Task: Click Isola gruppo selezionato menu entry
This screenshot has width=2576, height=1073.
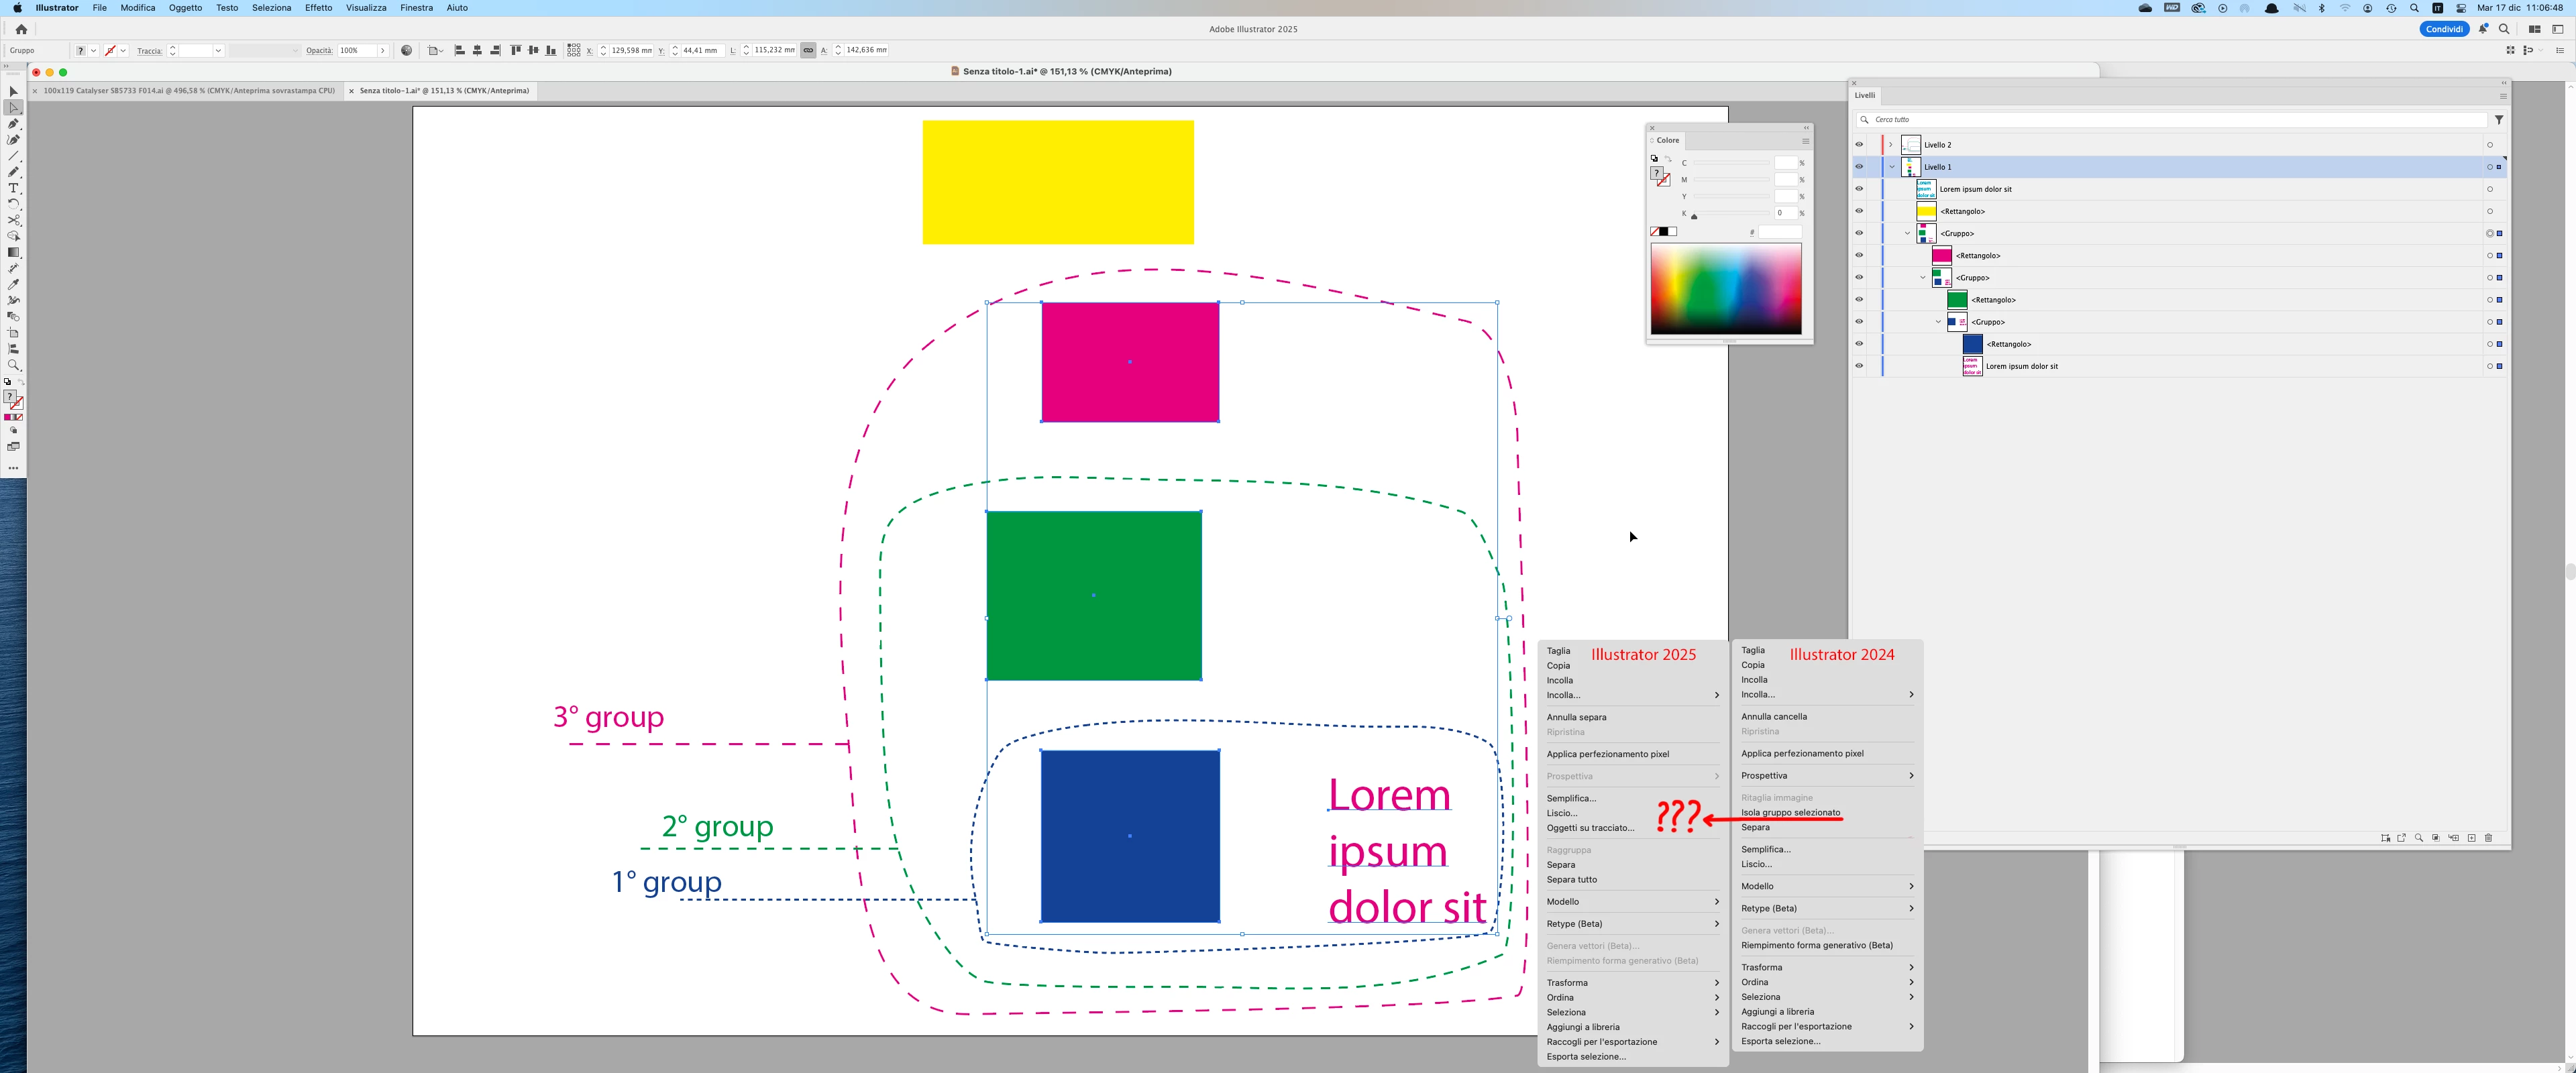Action: pos(1790,812)
